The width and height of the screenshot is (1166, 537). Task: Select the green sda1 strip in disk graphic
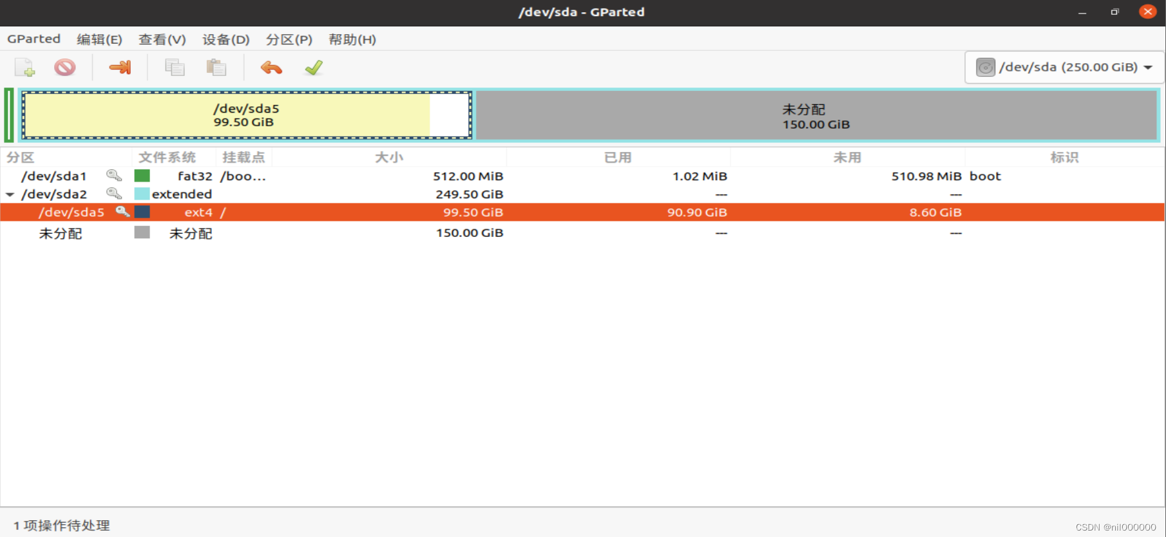pyautogui.click(x=9, y=115)
